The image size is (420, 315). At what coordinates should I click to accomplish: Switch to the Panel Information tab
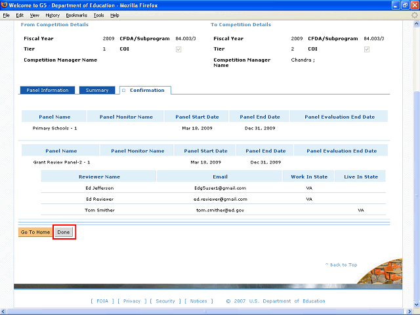(47, 90)
